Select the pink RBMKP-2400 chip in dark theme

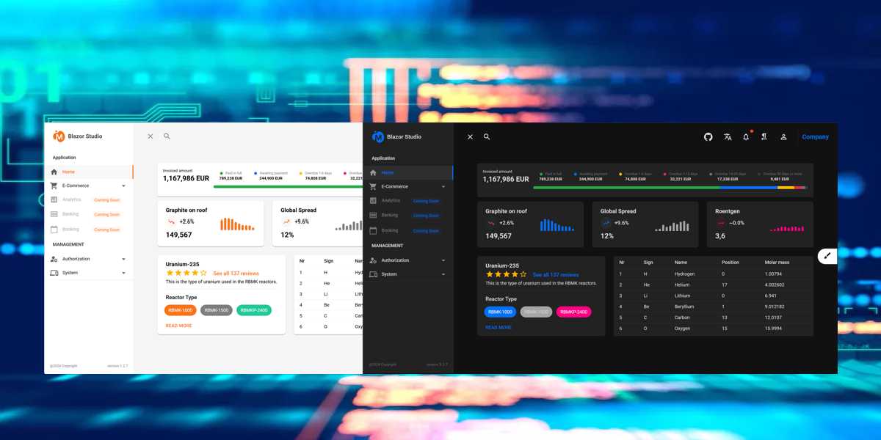(x=573, y=312)
